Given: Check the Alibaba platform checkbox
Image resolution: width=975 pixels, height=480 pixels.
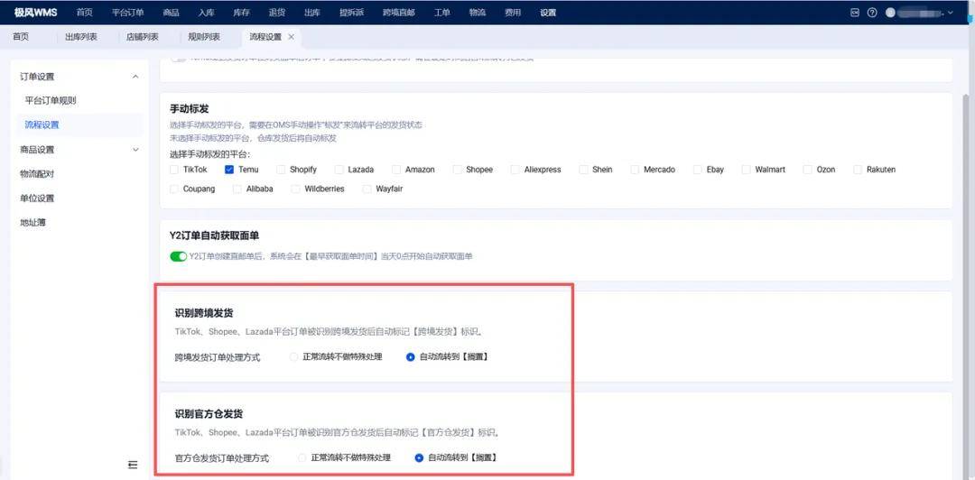Looking at the screenshot, I should [237, 189].
